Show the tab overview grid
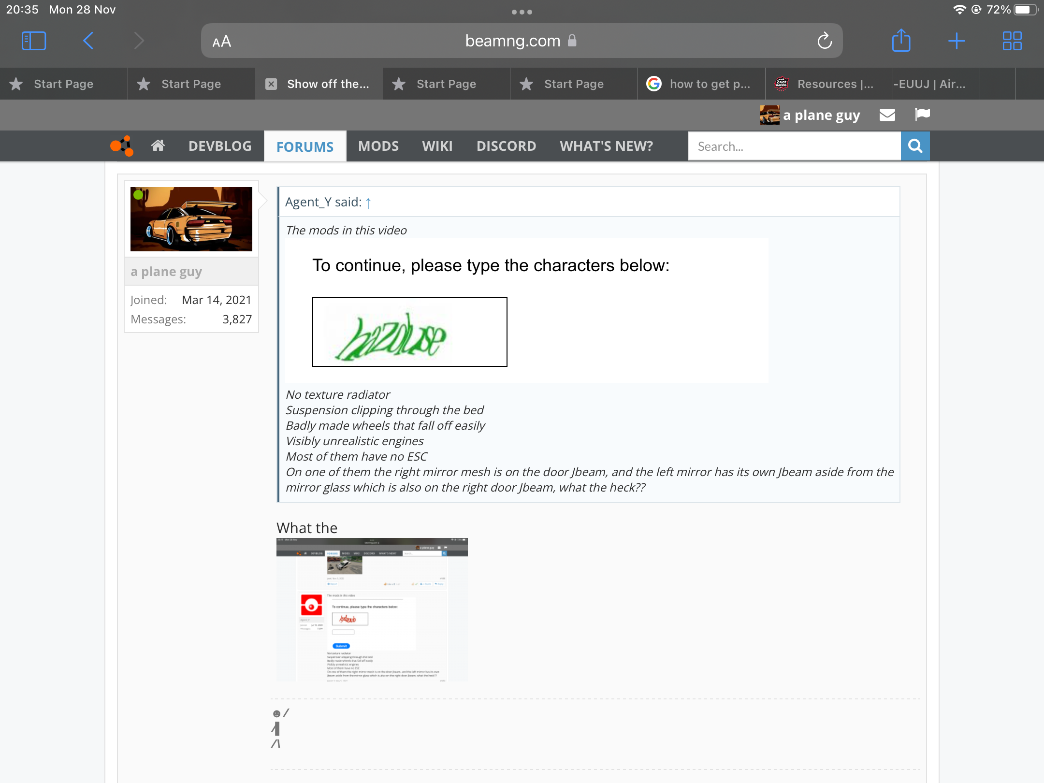Image resolution: width=1044 pixels, height=783 pixels. [x=1012, y=41]
